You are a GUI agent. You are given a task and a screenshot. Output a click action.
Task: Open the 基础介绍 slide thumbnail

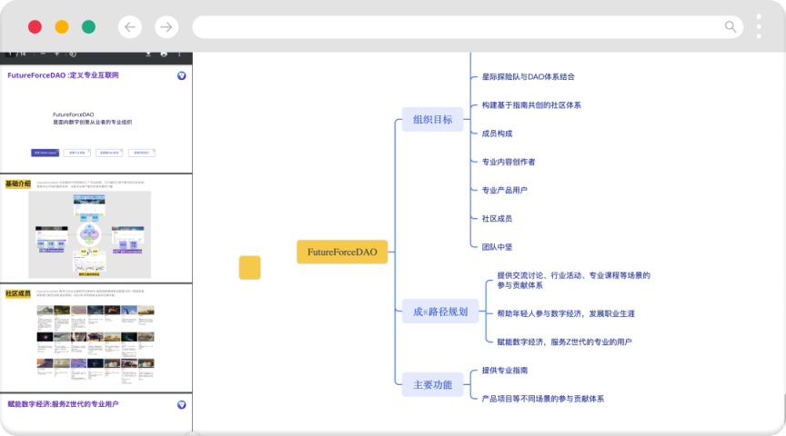click(96, 229)
